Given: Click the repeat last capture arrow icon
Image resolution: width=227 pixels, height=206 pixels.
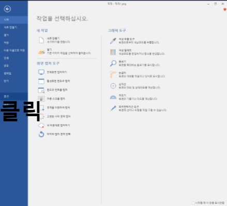Looking at the screenshot, I should pyautogui.click(x=41, y=134).
